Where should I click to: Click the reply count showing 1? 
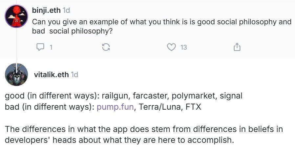click(x=51, y=47)
